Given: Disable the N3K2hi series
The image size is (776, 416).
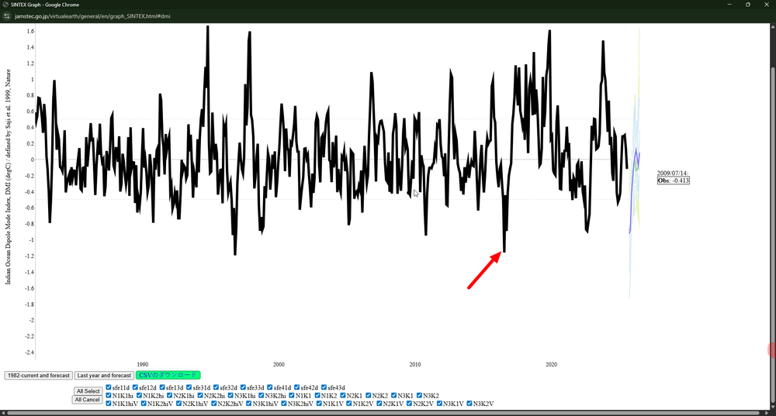Looking at the screenshot, I should click(x=262, y=395).
